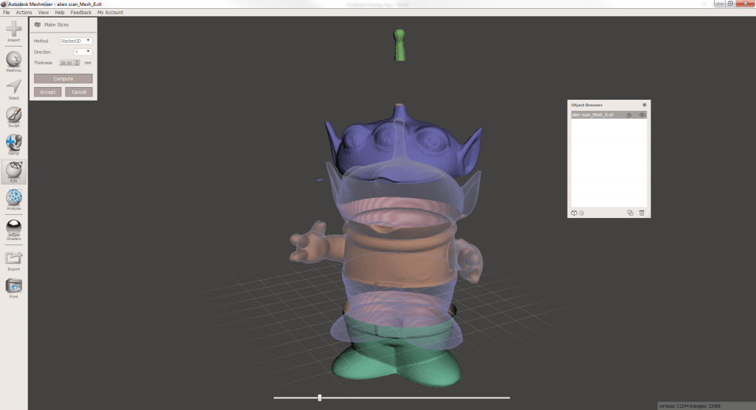
Task: Click the green antenna slice piece
Action: (399, 45)
